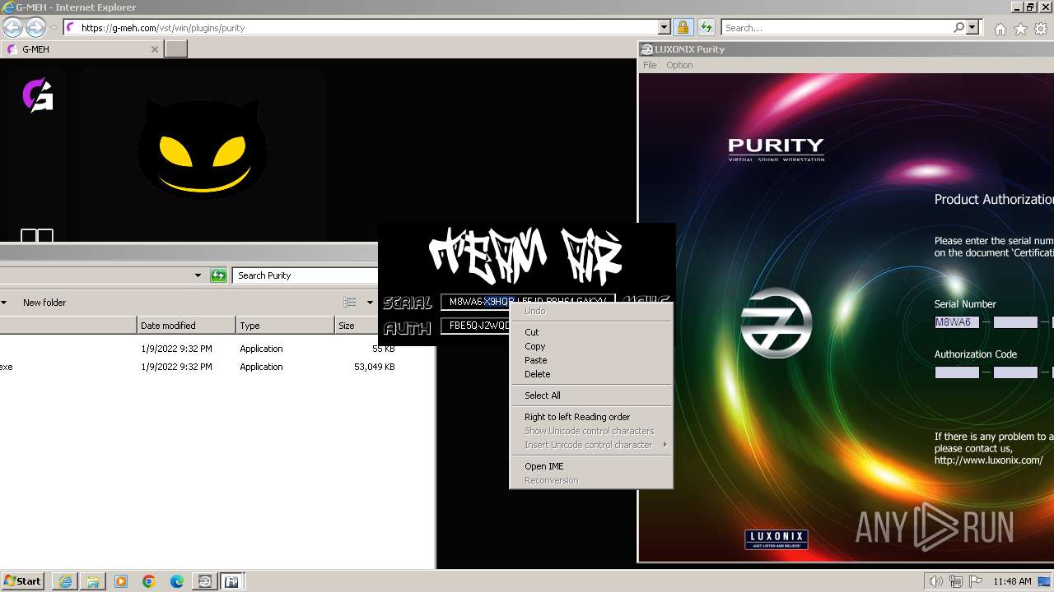
Task: Click the Luxonix Purity title bar icon
Action: point(647,49)
